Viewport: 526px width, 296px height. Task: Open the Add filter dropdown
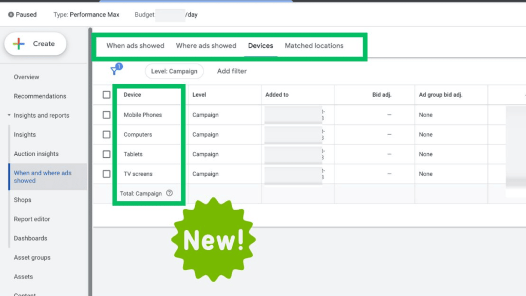[231, 71]
